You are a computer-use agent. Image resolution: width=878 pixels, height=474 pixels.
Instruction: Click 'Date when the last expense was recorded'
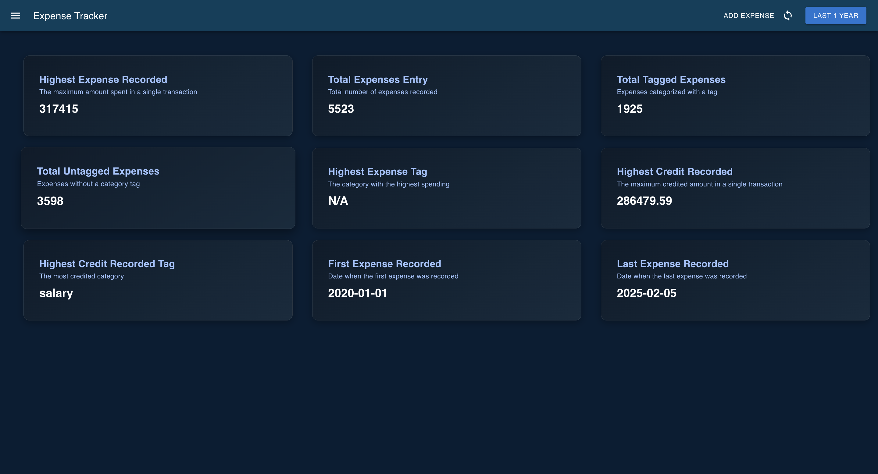click(x=681, y=276)
